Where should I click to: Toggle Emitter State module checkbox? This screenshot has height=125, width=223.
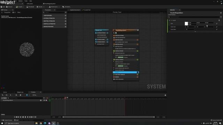click(x=138, y=47)
